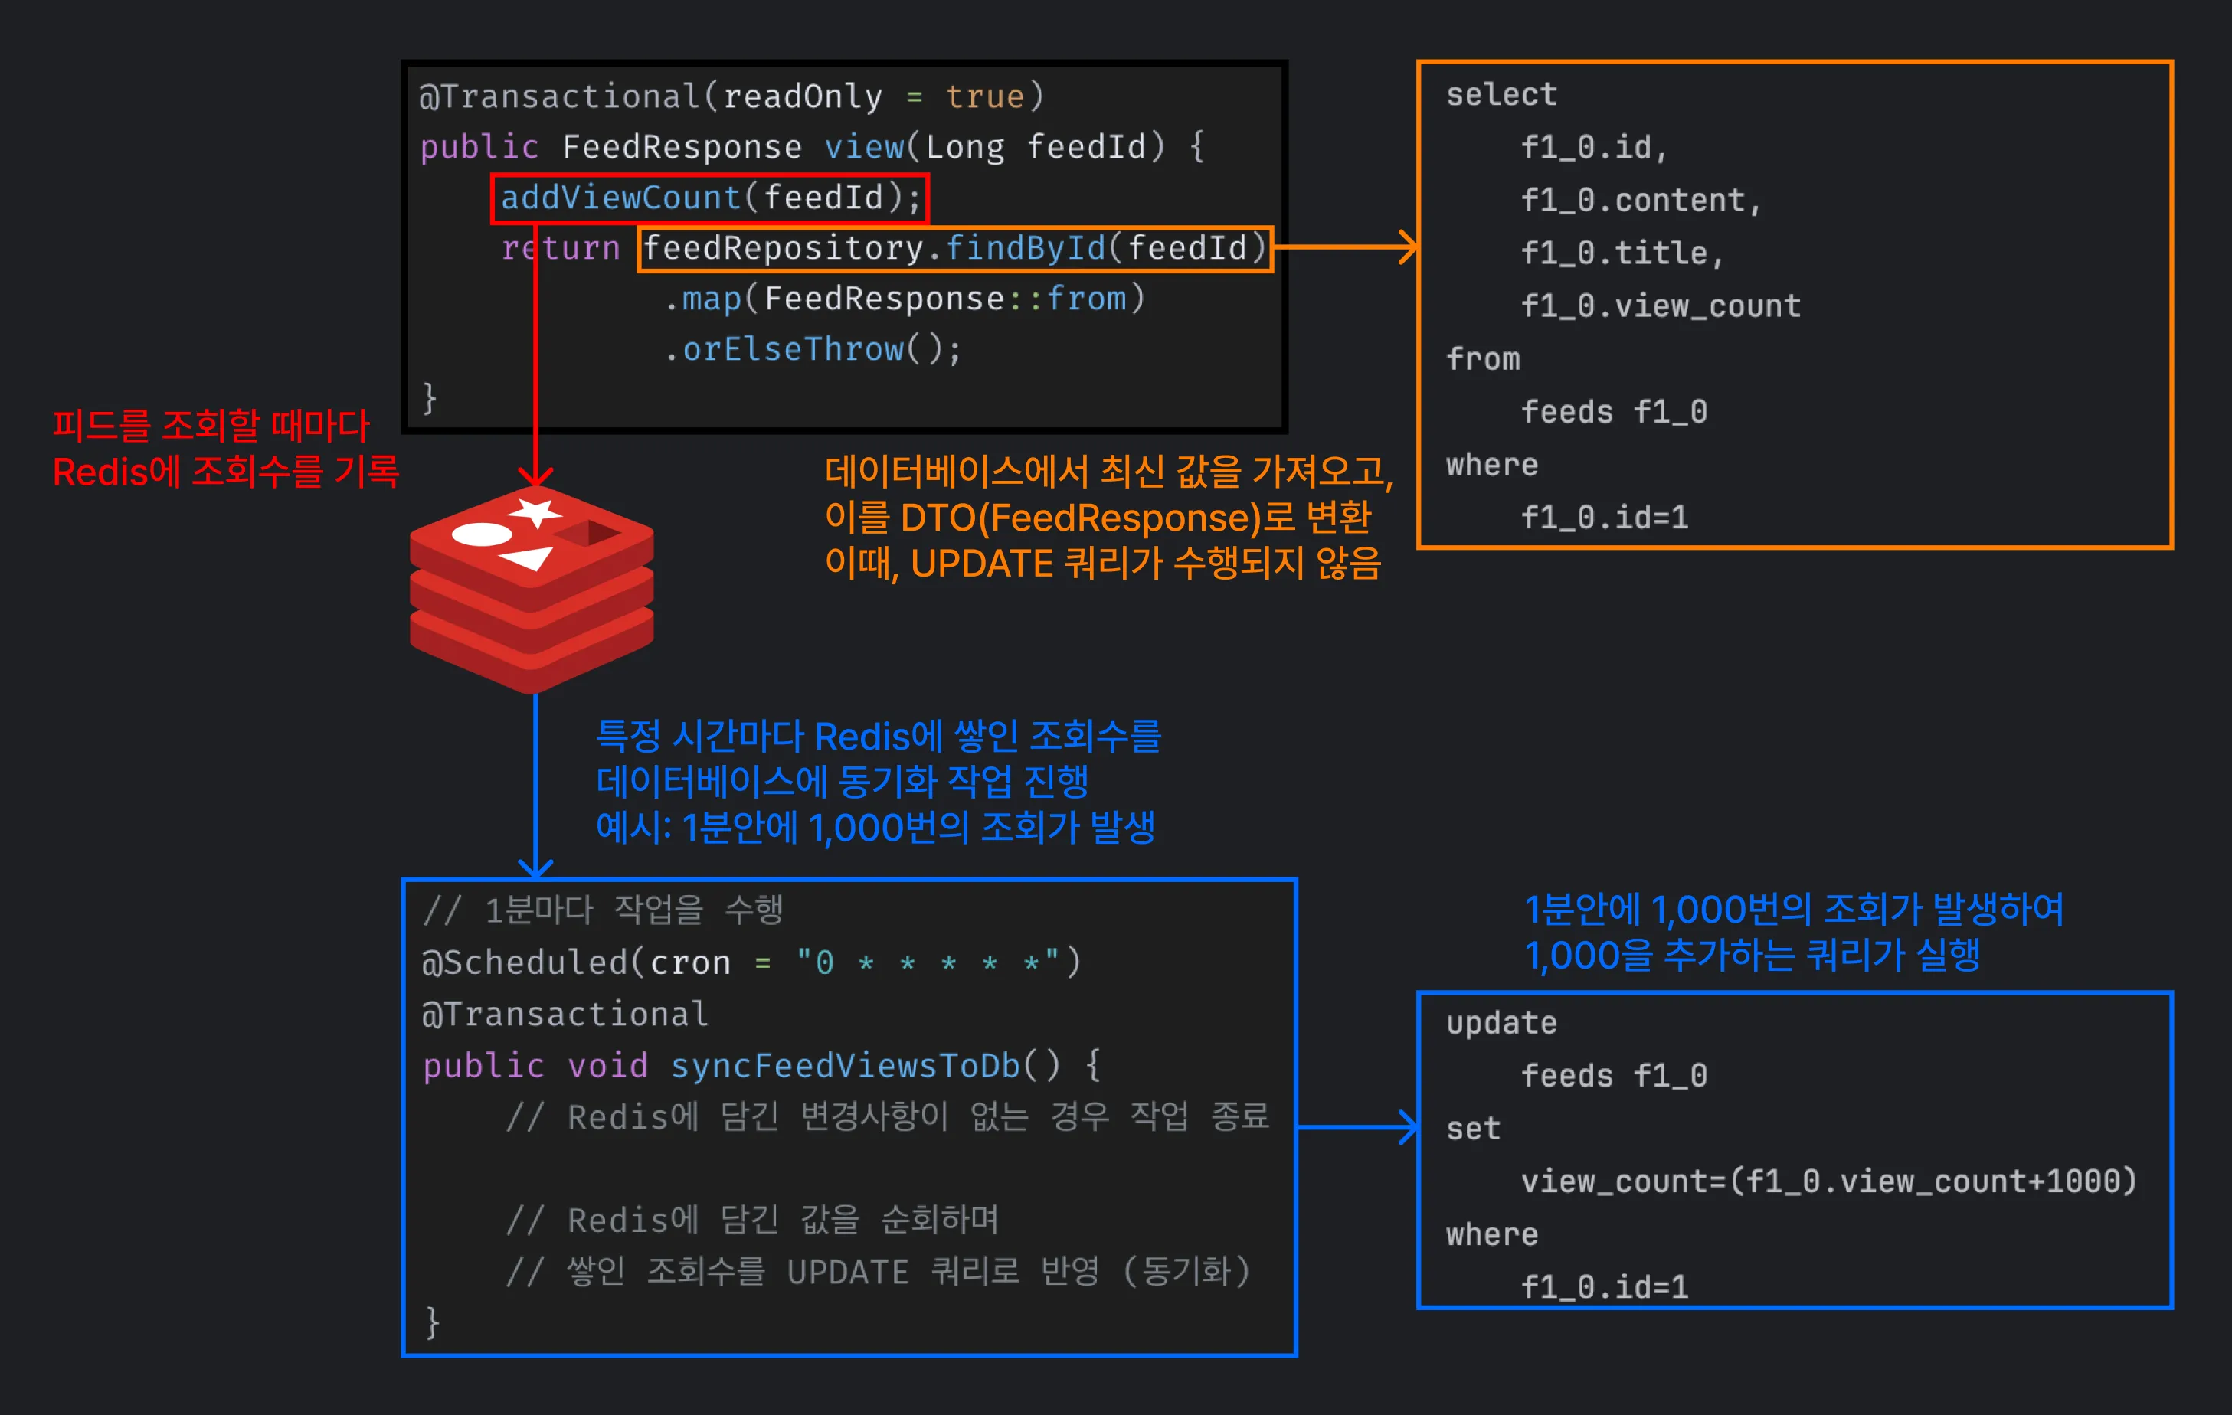Click the orange arrowhead pointing to select query
The image size is (2232, 1415).
pos(1407,247)
